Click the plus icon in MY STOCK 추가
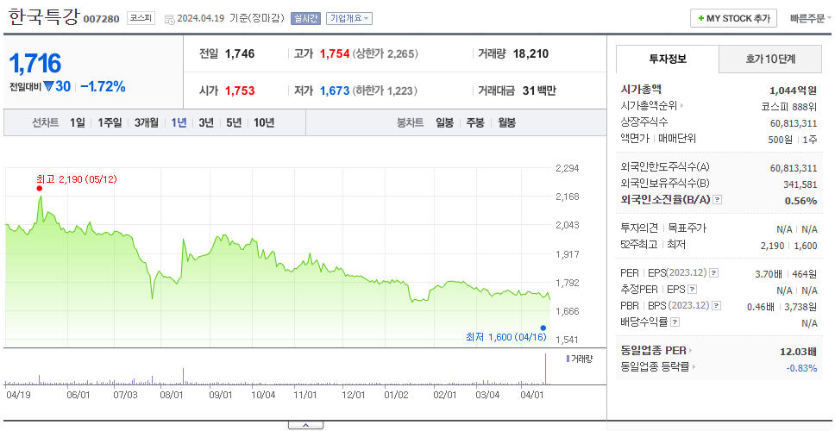Image resolution: width=835 pixels, height=431 pixels. (701, 18)
